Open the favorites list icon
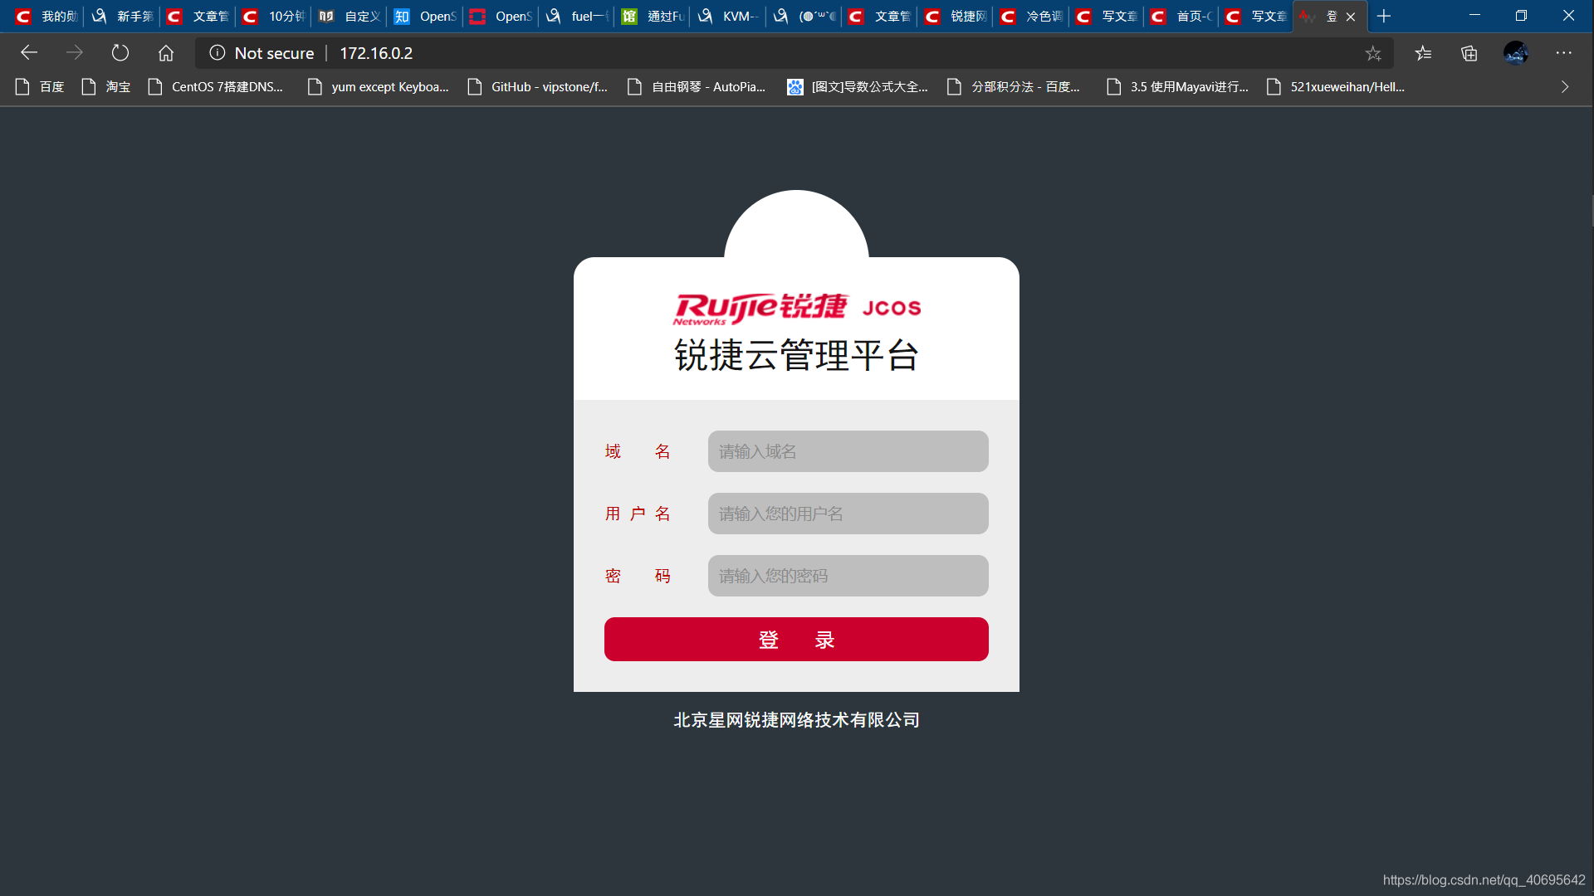 point(1423,53)
